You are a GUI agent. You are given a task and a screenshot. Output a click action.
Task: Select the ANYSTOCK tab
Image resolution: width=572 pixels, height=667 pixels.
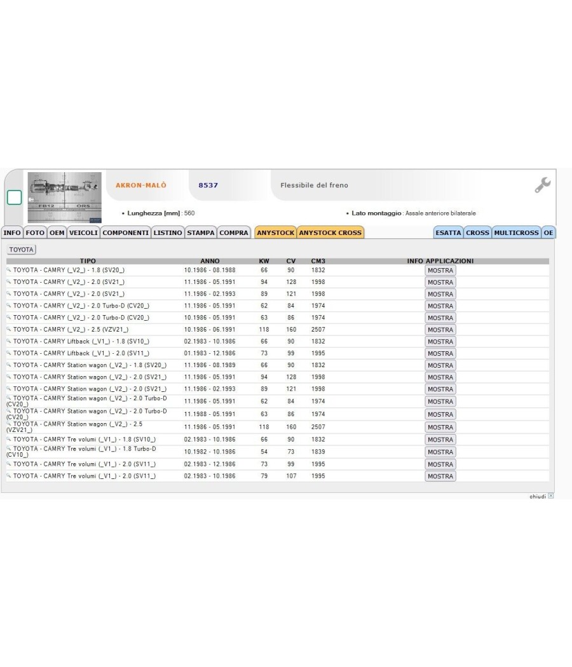(275, 232)
